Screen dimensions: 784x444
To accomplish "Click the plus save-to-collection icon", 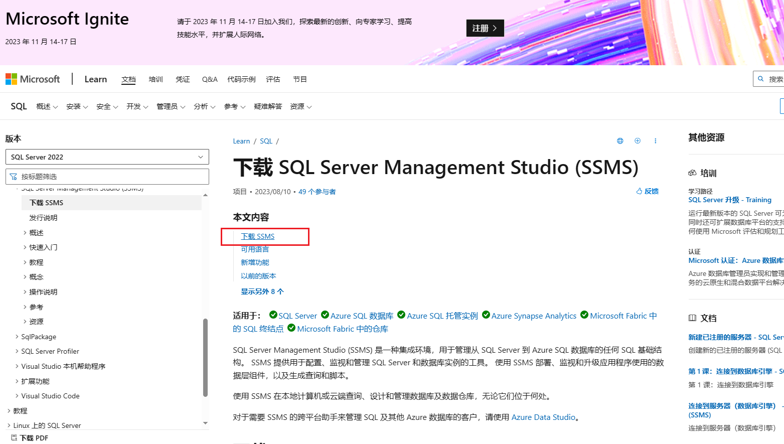I will click(x=638, y=141).
